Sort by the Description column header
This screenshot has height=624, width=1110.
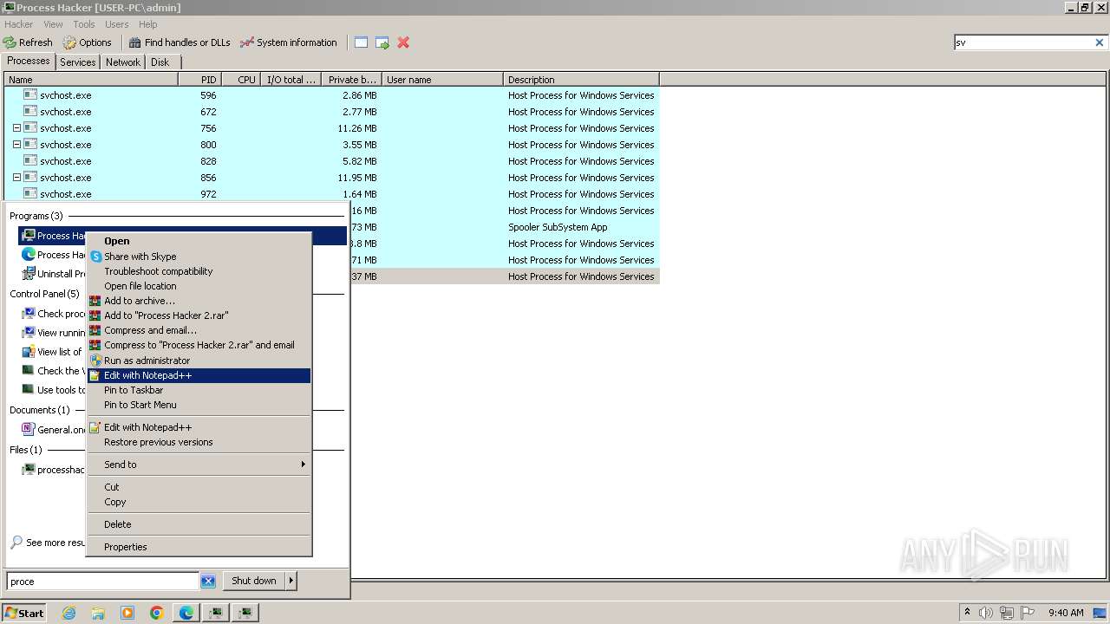click(x=581, y=80)
